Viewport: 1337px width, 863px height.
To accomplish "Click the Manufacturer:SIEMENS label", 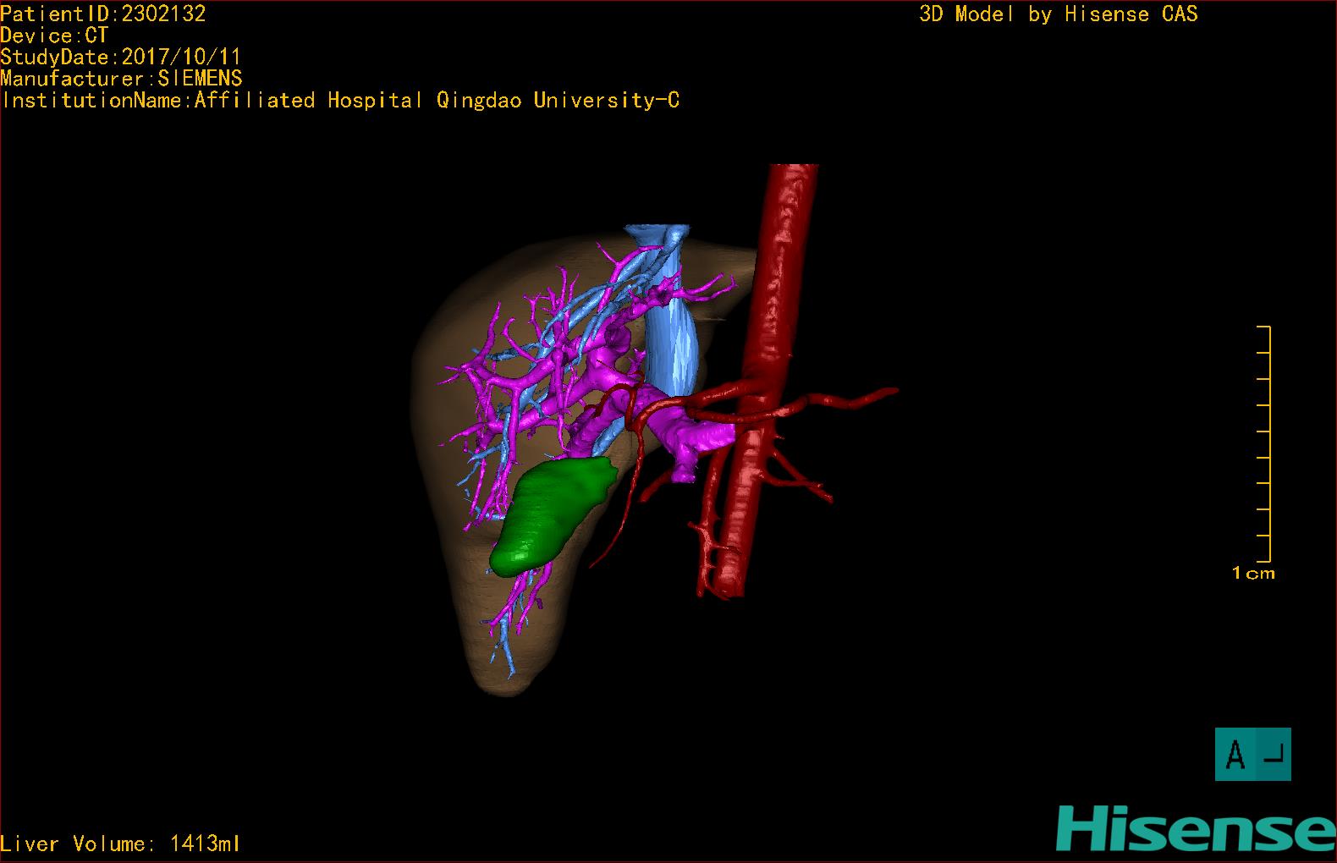I will tap(121, 79).
